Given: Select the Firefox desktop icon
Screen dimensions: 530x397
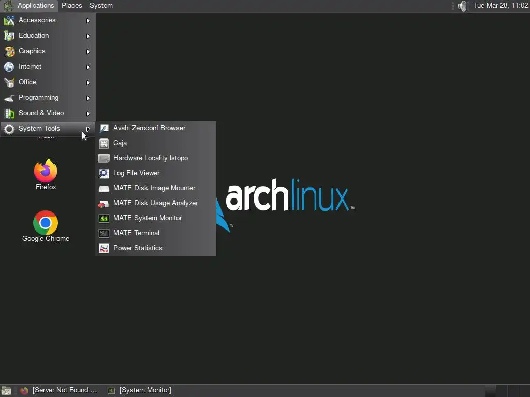Looking at the screenshot, I should pos(46,171).
